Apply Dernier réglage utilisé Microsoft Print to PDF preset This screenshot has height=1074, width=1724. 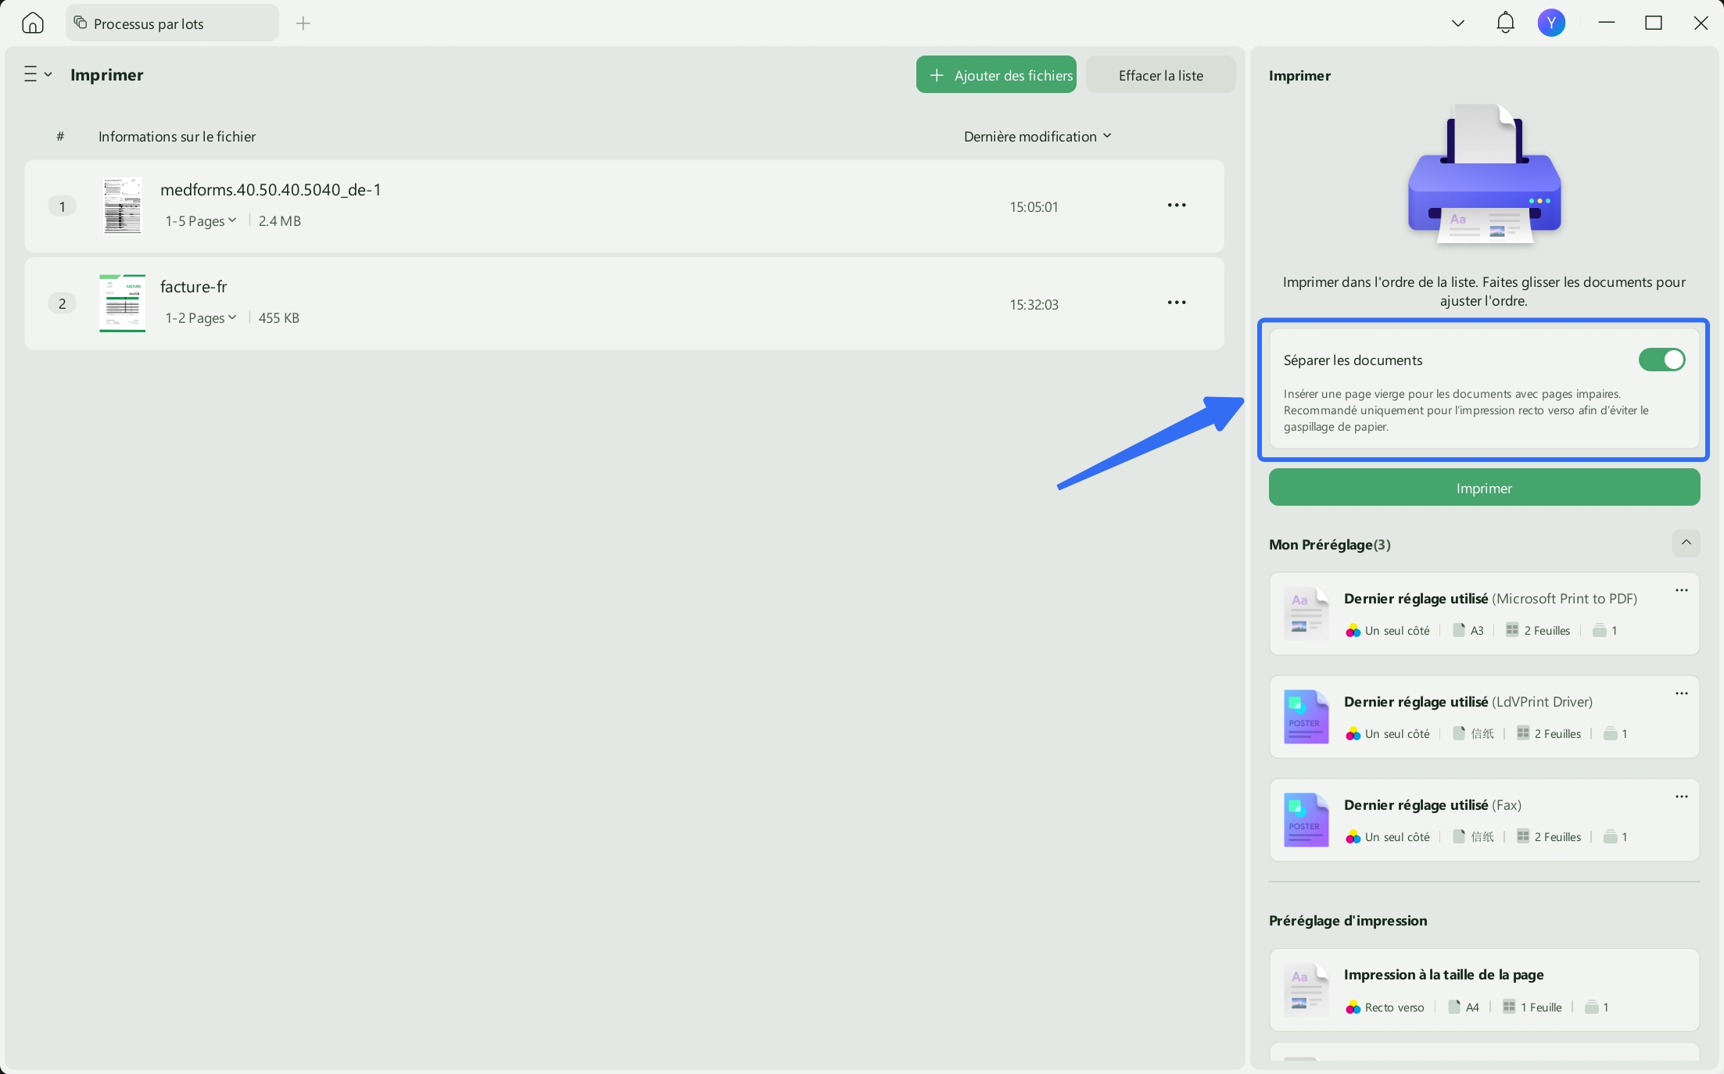[1484, 614]
